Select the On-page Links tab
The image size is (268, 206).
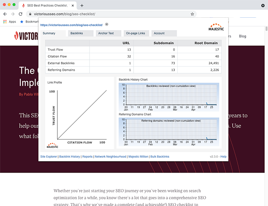tap(134, 33)
